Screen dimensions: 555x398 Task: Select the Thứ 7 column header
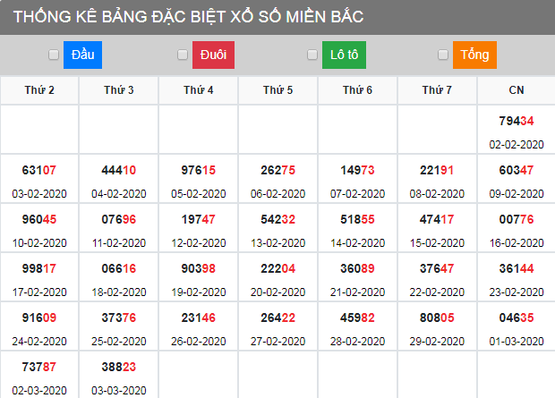pos(437,90)
